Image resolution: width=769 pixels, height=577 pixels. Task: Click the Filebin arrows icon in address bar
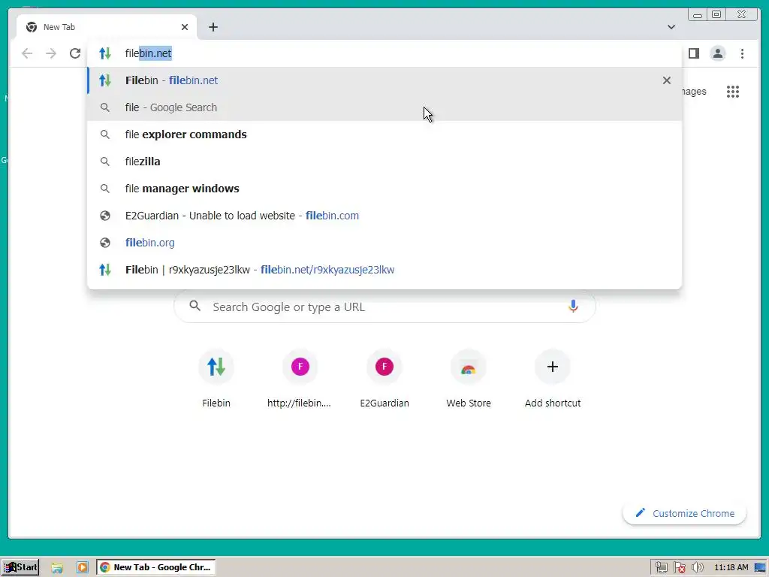pos(105,53)
